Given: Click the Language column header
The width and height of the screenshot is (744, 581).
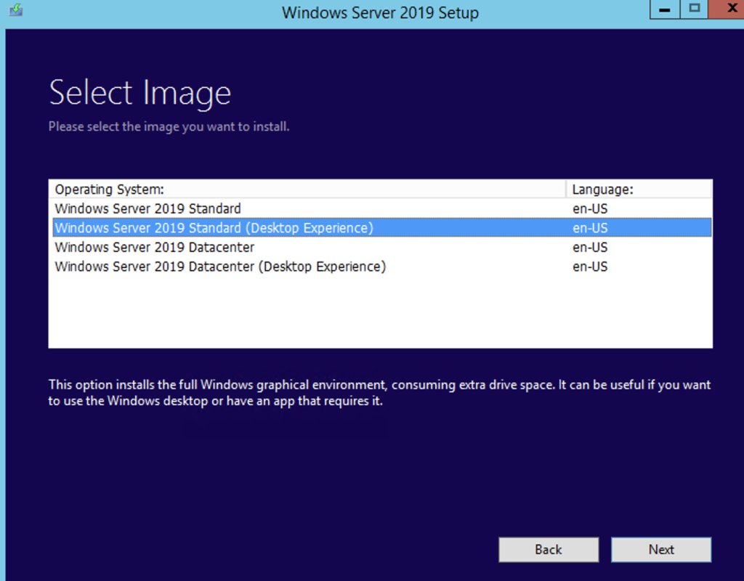Looking at the screenshot, I should click(639, 190).
